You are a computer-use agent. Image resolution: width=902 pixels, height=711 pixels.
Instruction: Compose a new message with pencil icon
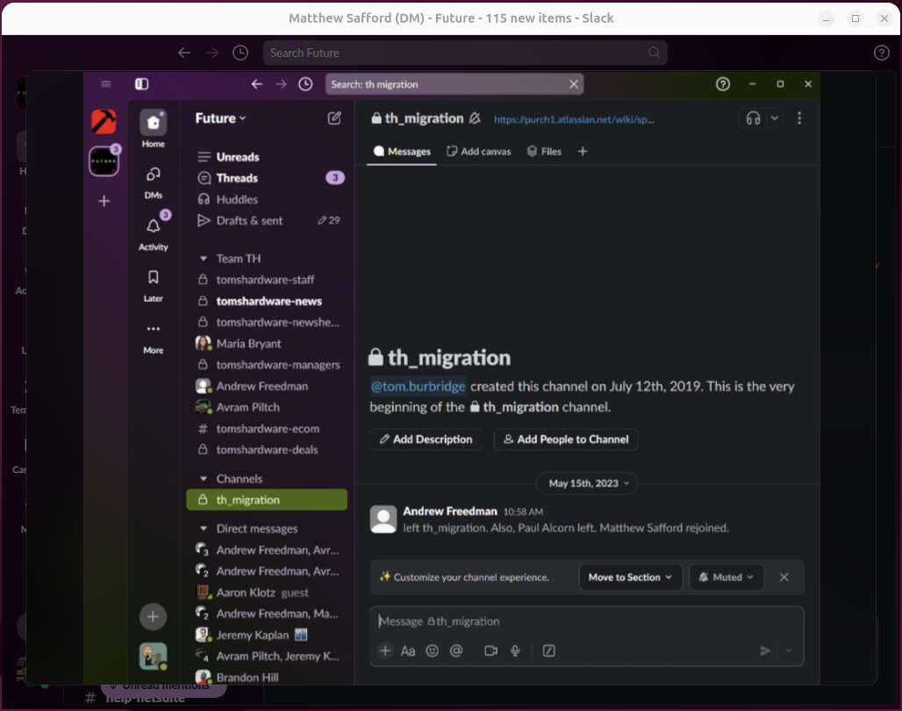pos(334,118)
